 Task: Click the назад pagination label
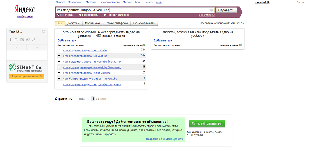coord(84,99)
